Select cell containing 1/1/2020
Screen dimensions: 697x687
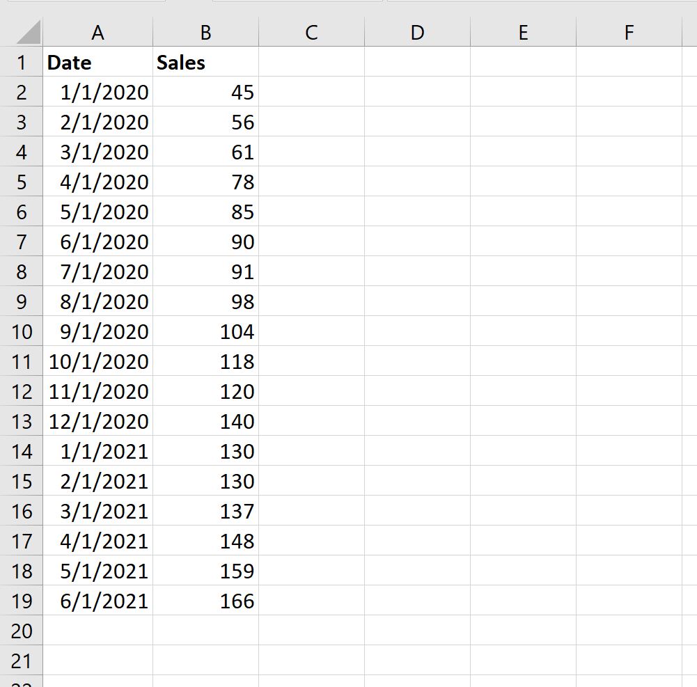(x=97, y=92)
